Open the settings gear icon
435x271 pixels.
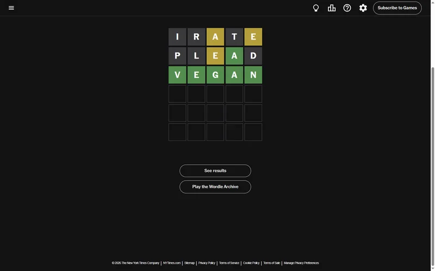point(363,8)
